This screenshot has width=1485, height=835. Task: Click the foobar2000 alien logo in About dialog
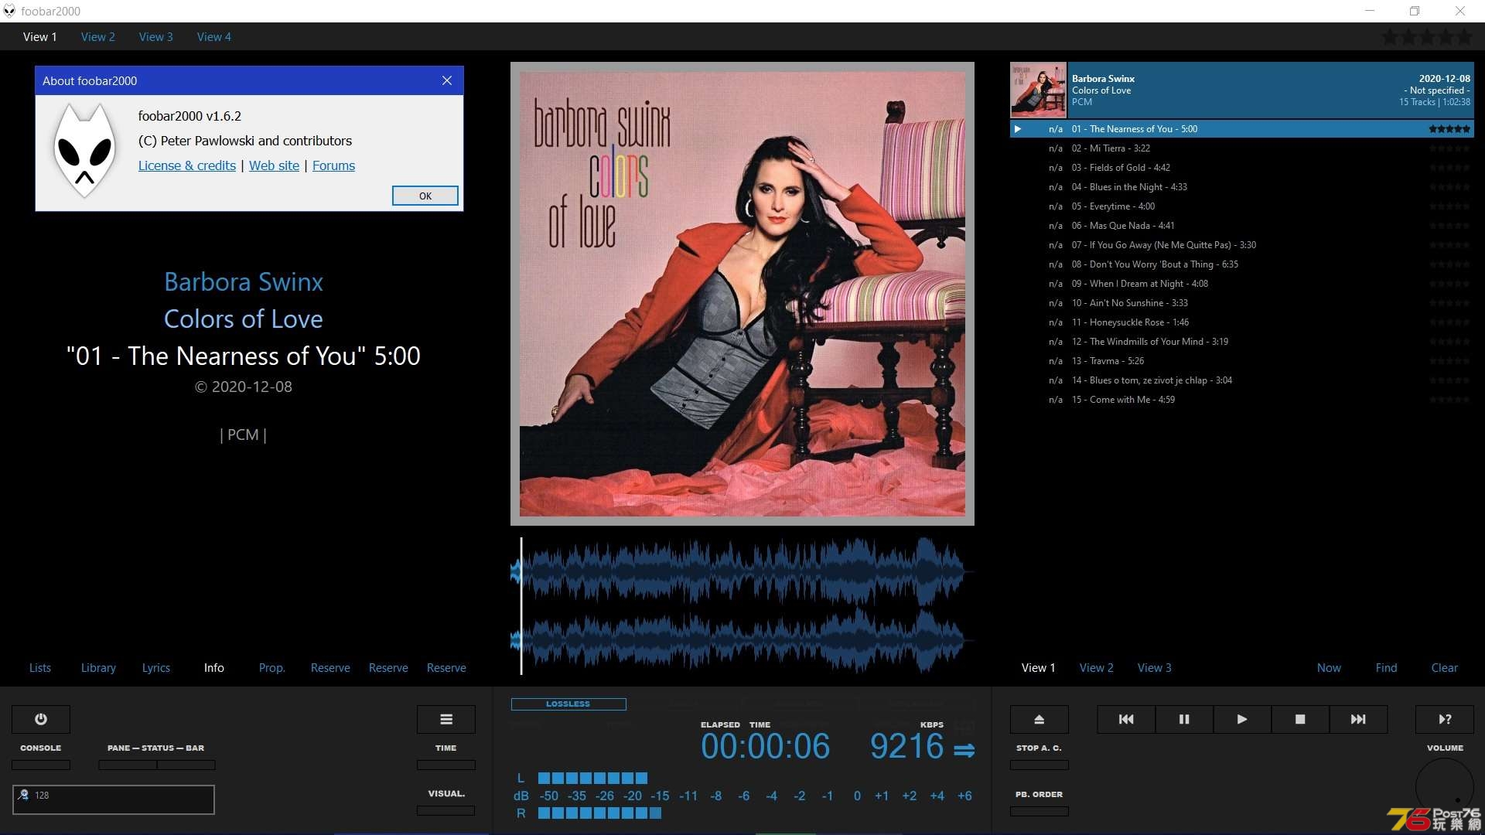(x=84, y=150)
